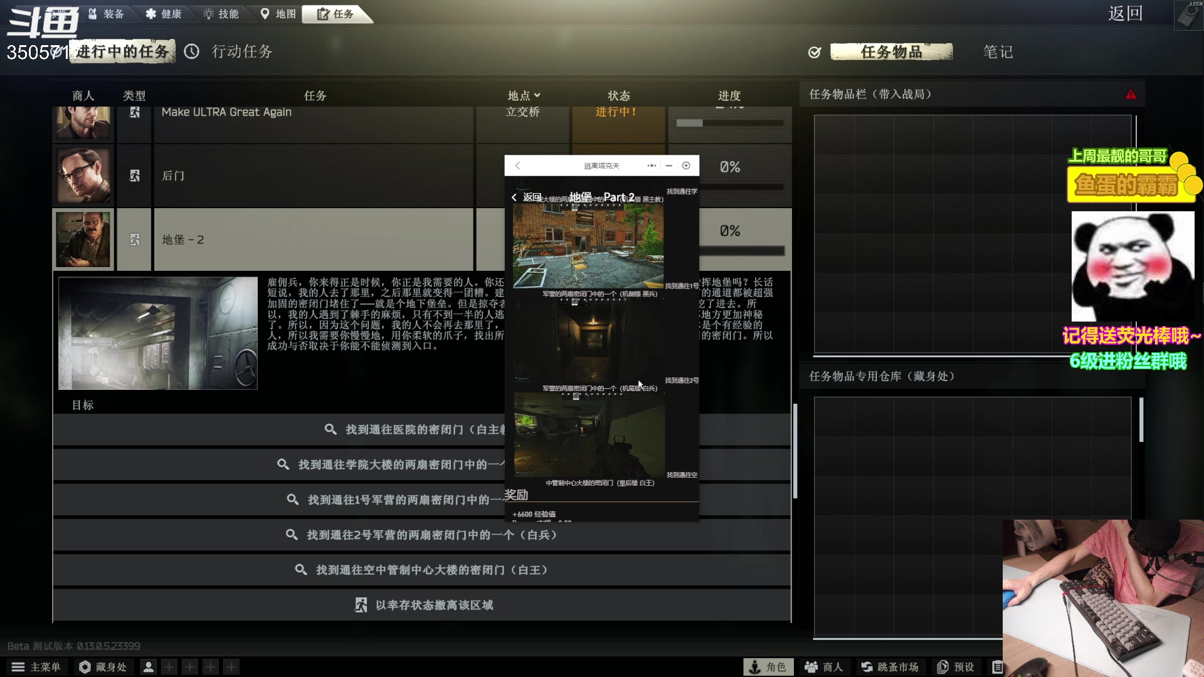1204x677 pixels.
Task: Open 角色 character screen
Action: 768,667
